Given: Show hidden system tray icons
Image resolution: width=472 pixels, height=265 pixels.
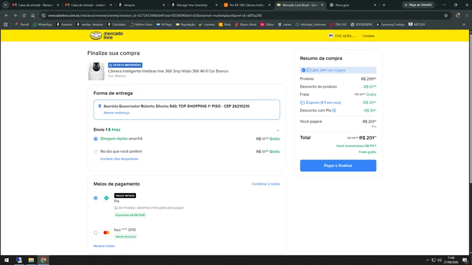Looking at the screenshot, I should (x=427, y=260).
